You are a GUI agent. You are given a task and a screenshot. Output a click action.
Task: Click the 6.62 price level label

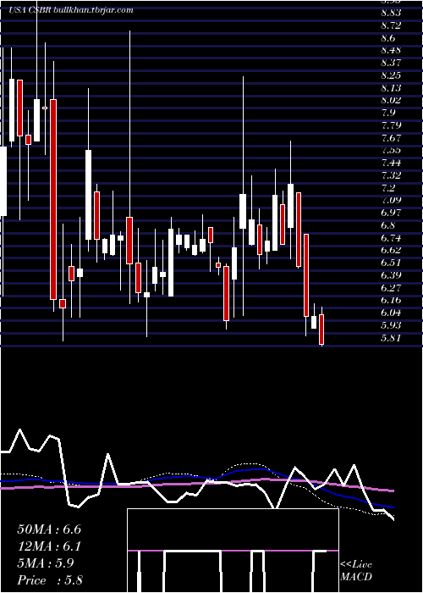(x=391, y=250)
